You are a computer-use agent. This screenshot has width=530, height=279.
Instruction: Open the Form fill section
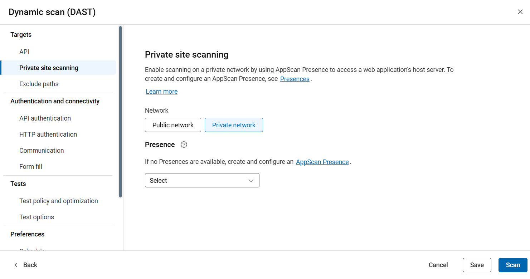coord(31,166)
